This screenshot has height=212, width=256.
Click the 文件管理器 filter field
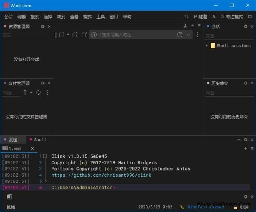[x=11, y=93]
